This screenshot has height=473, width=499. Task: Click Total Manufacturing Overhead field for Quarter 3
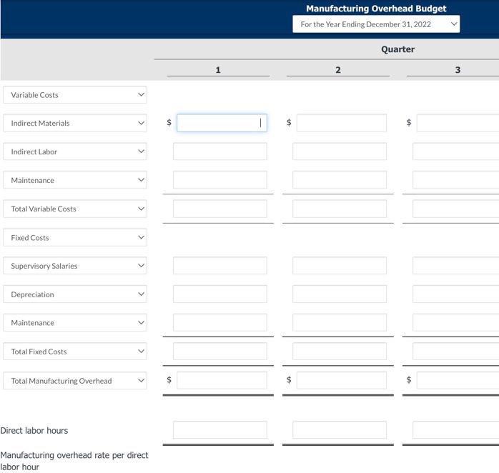(458, 380)
